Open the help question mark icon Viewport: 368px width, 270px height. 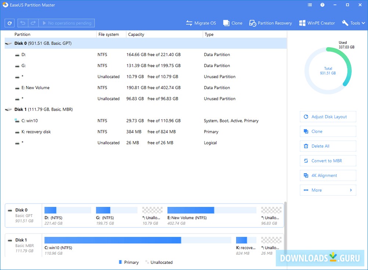(x=322, y=5)
